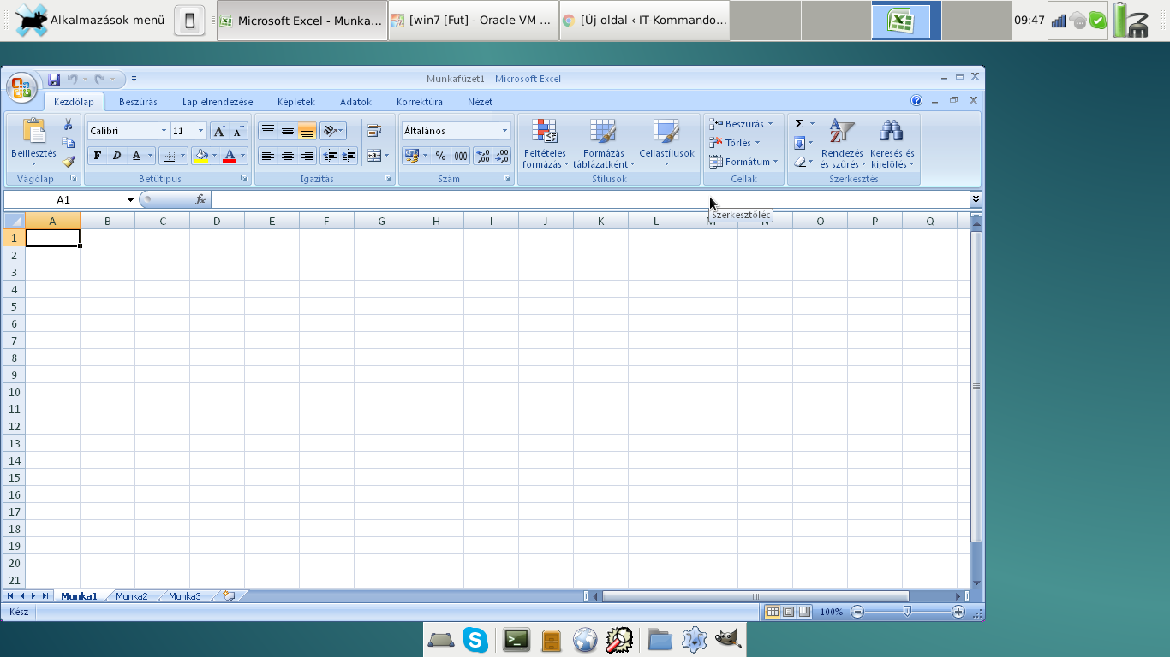Viewport: 1170px width, 657px height.
Task: Decrease indent in Igazítás group
Action: tap(330, 156)
